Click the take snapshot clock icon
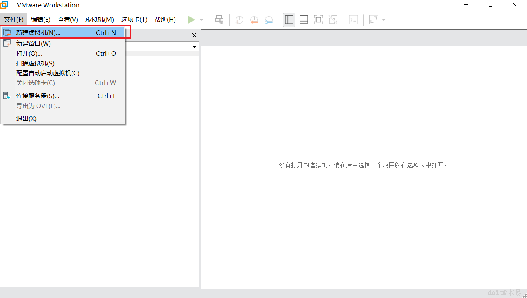 click(239, 20)
